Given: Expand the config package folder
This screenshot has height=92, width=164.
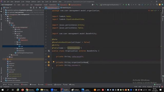Looking at the screenshot, I should 13,29.
